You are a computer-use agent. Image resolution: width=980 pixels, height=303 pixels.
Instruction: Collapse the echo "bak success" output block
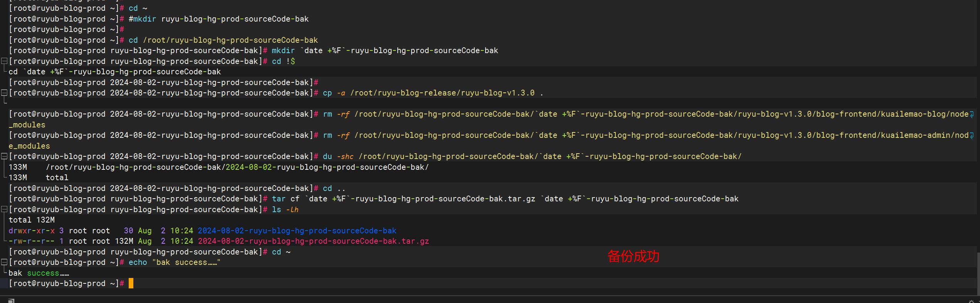click(x=4, y=262)
